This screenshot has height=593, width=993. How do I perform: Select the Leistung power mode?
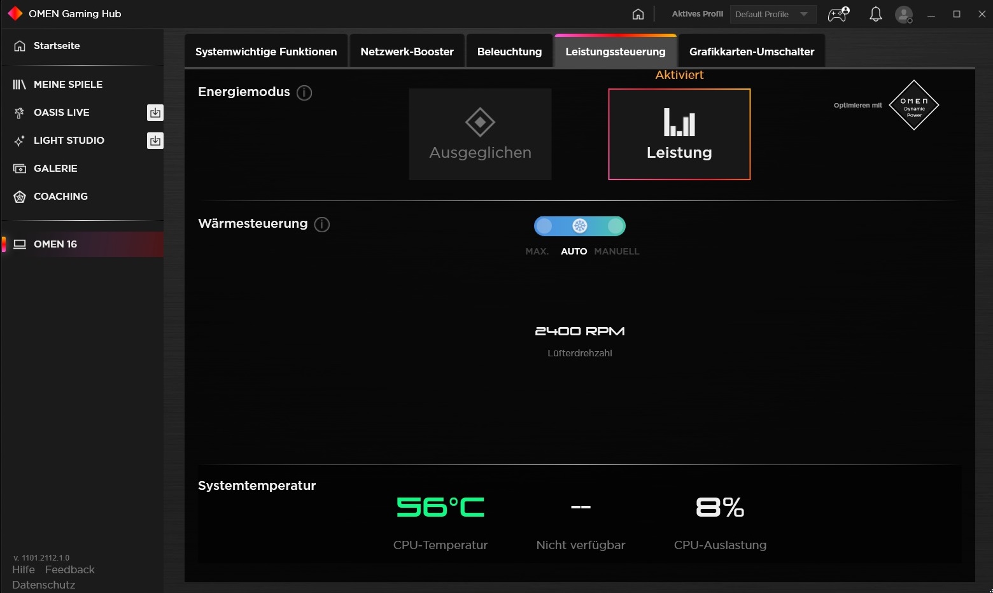(679, 134)
